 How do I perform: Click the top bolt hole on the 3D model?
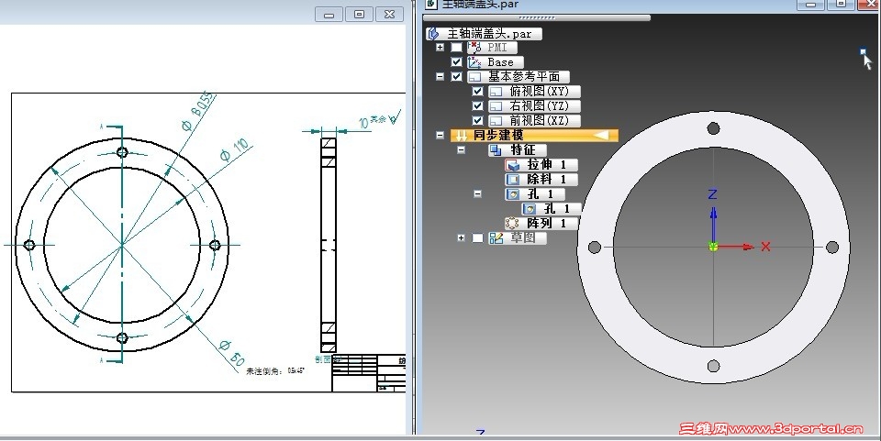coord(714,128)
